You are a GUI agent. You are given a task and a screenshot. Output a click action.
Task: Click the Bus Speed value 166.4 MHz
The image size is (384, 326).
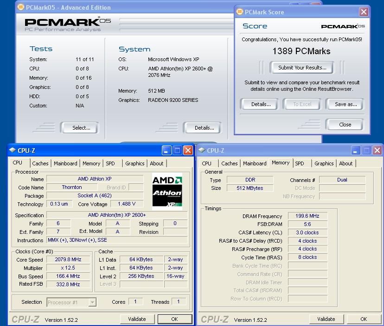tap(68, 276)
